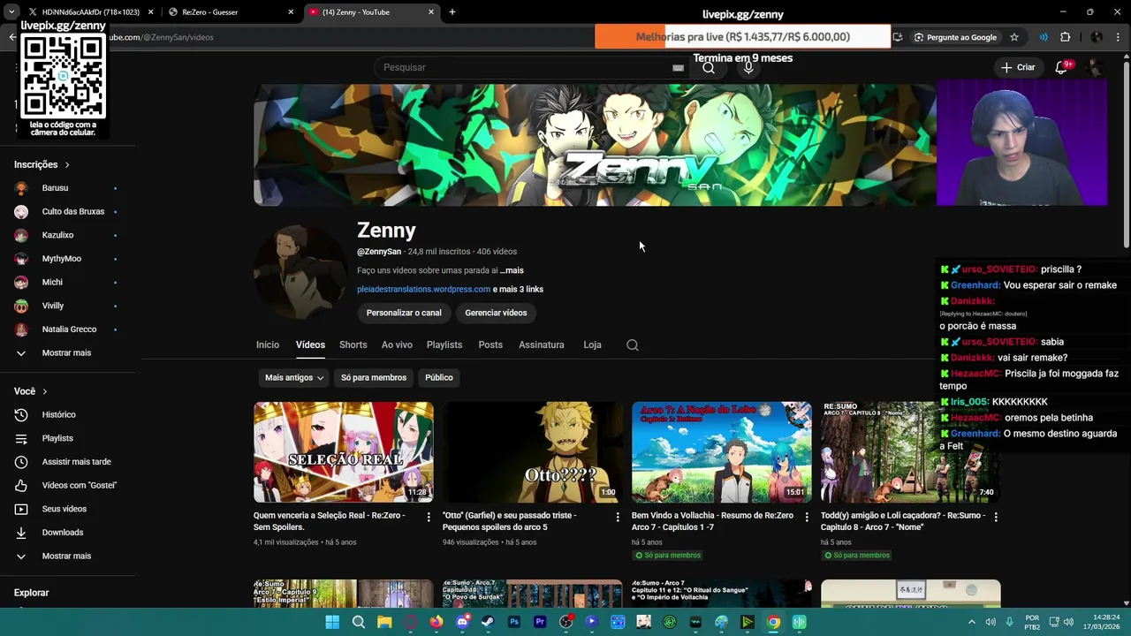Open Bem Vindo a Vollachia video thumbnail

(722, 452)
